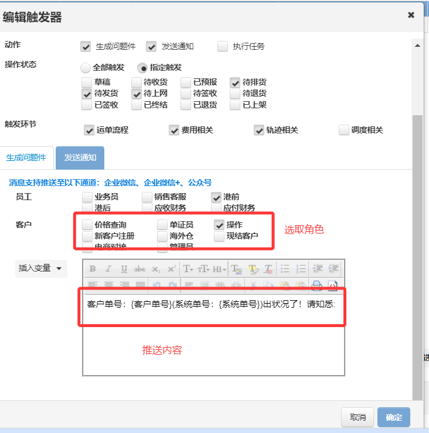Check the 草稿 status checkbox

87,82
